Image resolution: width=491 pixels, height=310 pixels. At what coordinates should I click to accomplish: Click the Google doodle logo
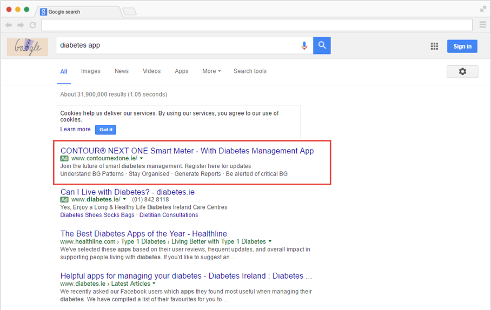28,47
